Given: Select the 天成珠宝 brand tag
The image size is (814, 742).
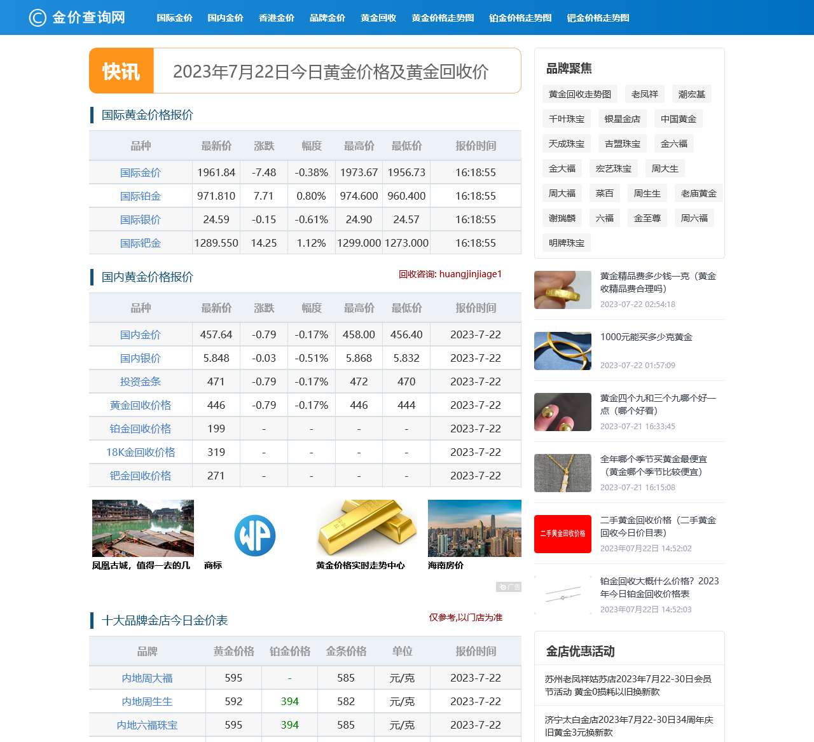Looking at the screenshot, I should coord(567,144).
